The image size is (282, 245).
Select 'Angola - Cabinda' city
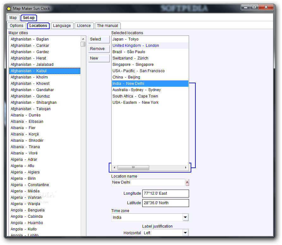45,217
